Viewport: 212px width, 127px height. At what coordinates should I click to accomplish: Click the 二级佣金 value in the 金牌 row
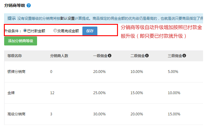tap(137, 93)
